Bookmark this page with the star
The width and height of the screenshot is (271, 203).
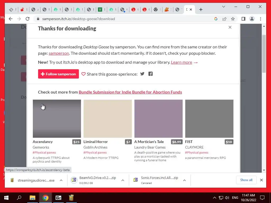[x=233, y=19]
